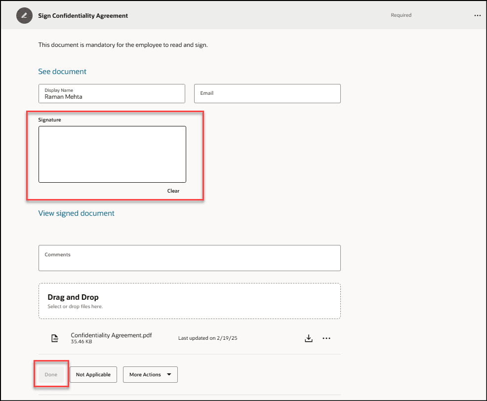Click the Last updated on 2/19/25 text
487x401 pixels.
click(208, 338)
